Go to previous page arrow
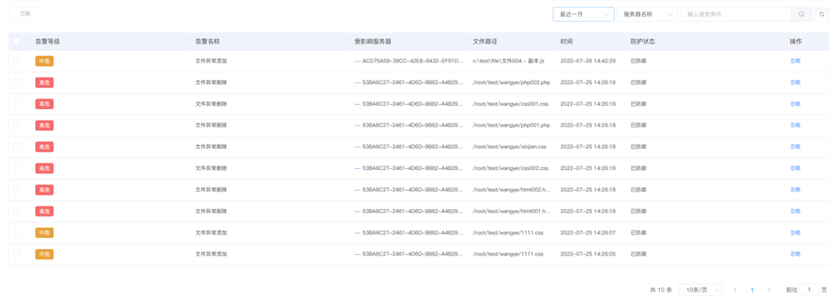Image resolution: width=836 pixels, height=303 pixels. pos(735,290)
